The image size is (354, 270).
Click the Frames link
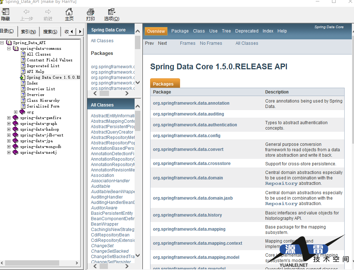pyautogui.click(x=188, y=43)
